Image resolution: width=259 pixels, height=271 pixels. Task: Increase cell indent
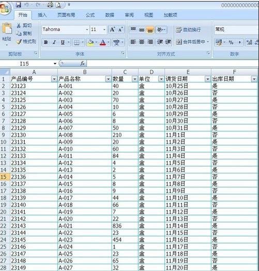[x=168, y=42]
